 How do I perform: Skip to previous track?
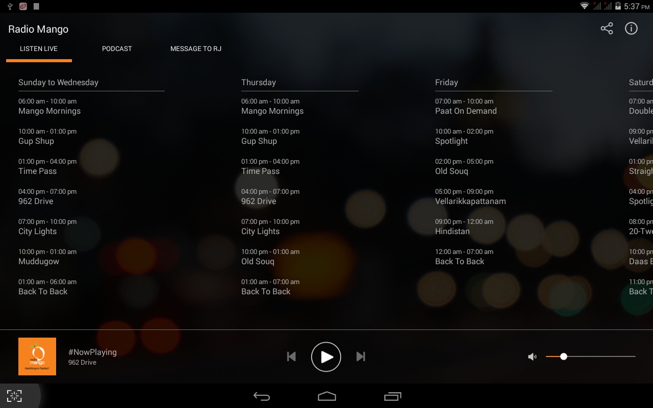[291, 356]
